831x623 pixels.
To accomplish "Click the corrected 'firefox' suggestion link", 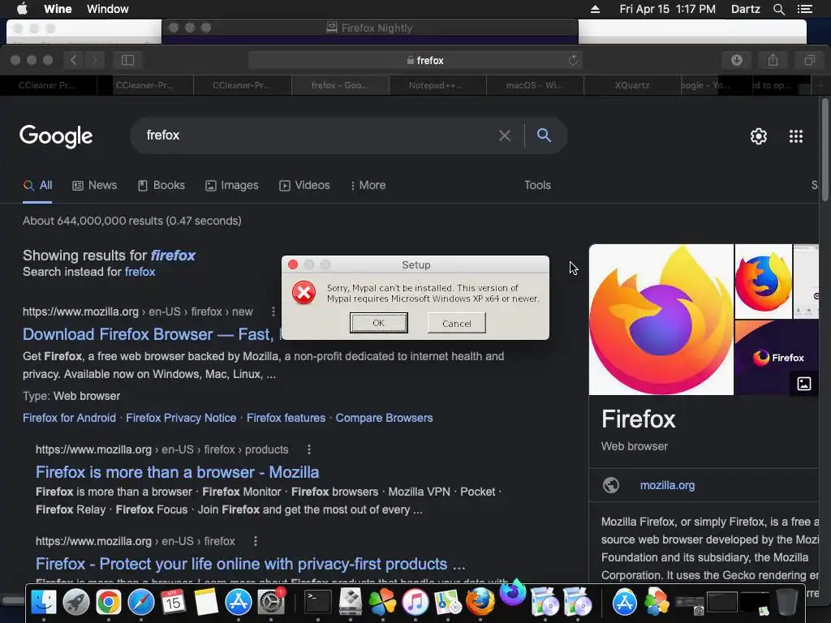I will [173, 256].
